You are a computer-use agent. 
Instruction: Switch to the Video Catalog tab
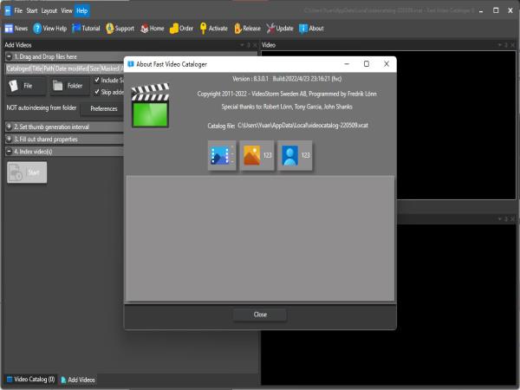tap(31, 380)
